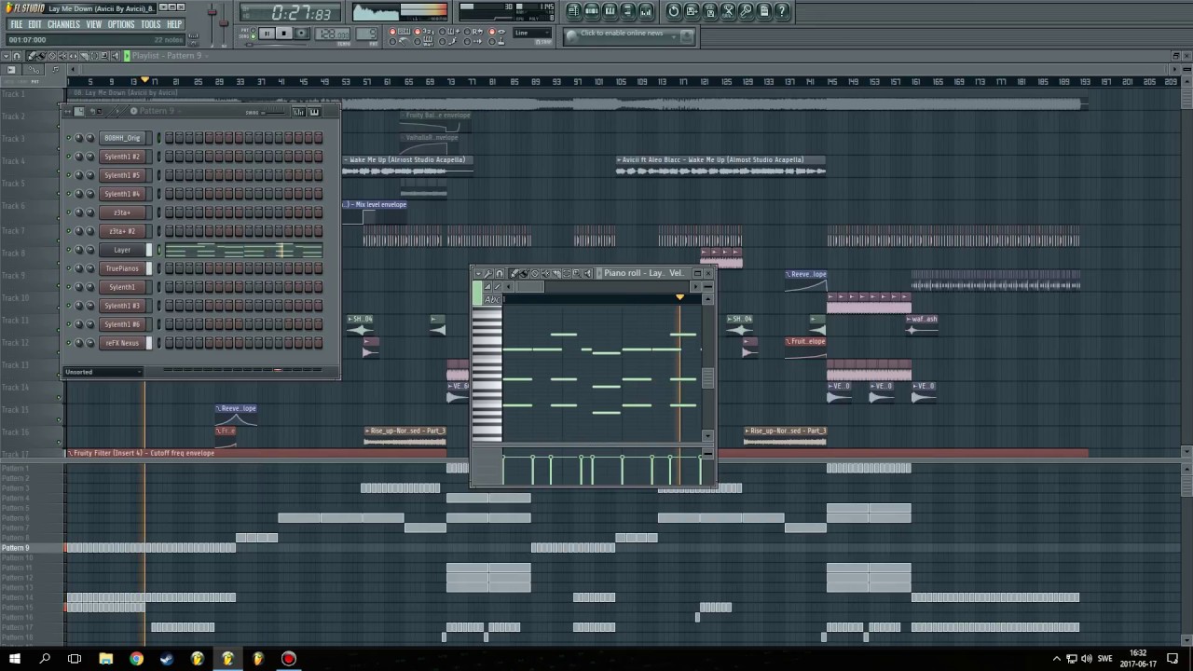
Task: Open the FILE menu
Action: pos(17,24)
